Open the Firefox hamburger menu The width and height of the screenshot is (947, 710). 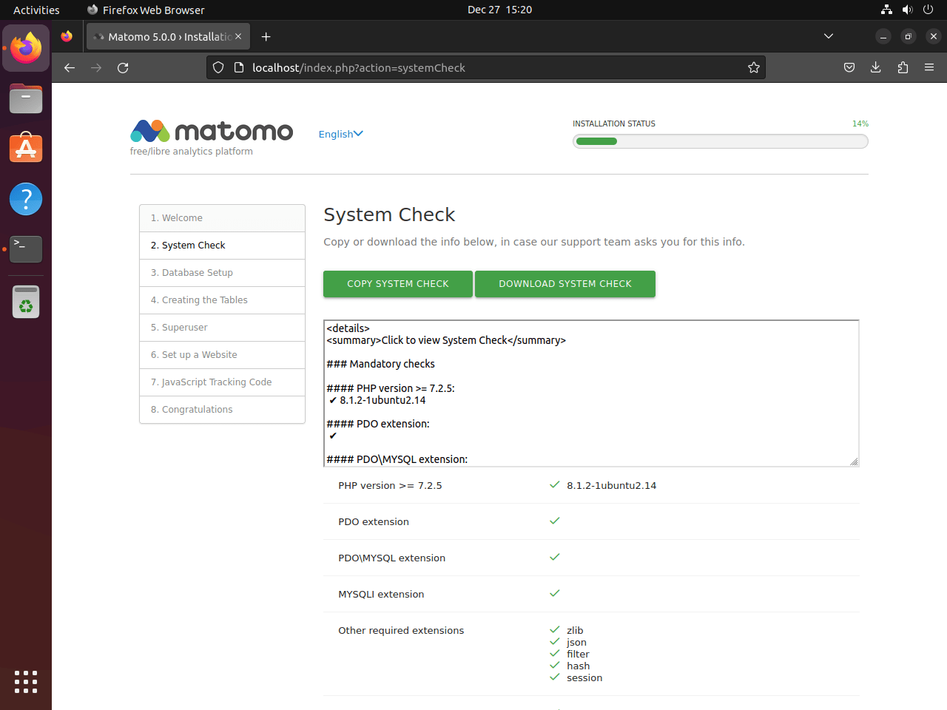929,67
